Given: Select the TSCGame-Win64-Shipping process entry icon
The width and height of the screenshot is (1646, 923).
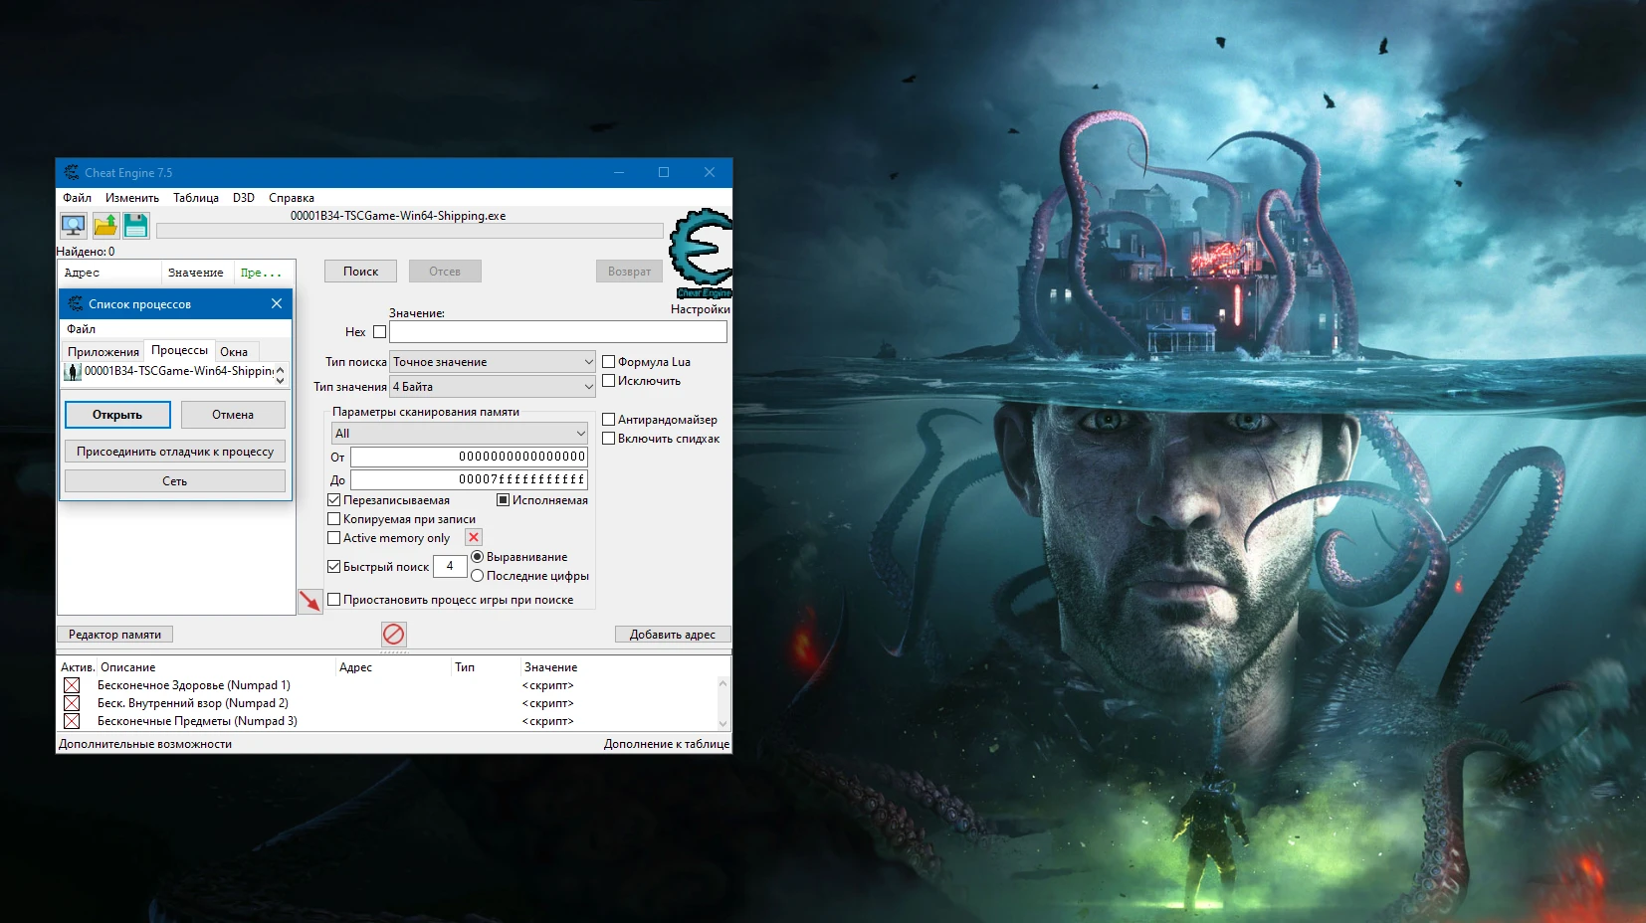Looking at the screenshot, I should point(74,371).
